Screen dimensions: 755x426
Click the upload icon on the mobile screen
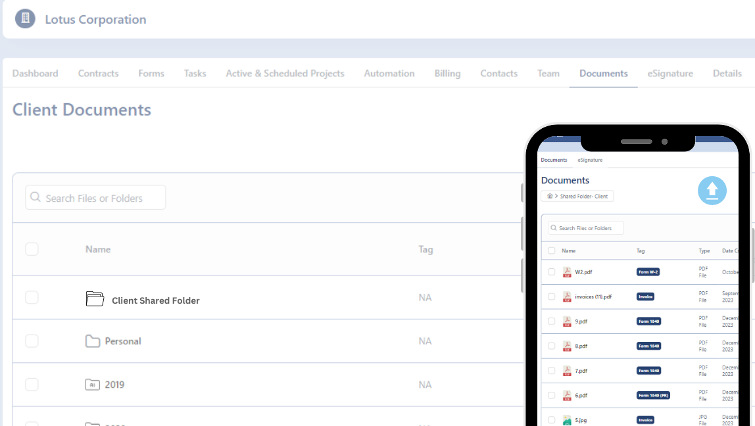point(712,190)
